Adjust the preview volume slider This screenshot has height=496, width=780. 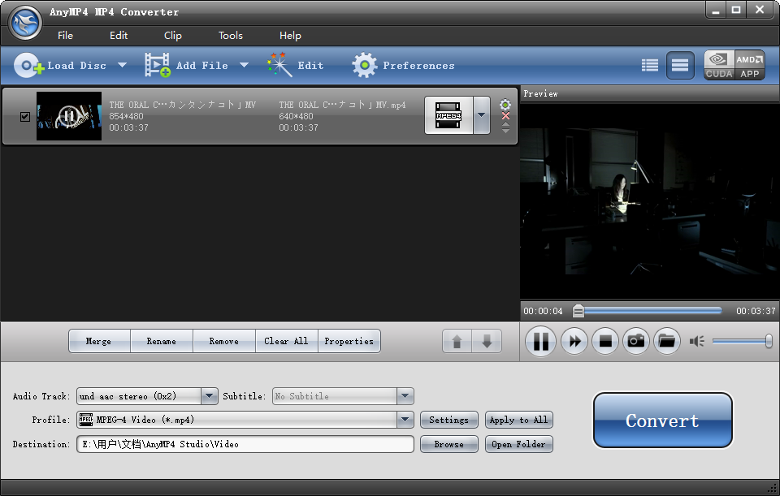740,341
